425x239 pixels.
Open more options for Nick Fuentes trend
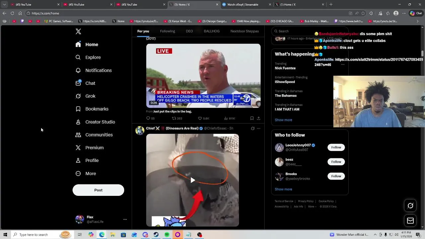point(343,64)
